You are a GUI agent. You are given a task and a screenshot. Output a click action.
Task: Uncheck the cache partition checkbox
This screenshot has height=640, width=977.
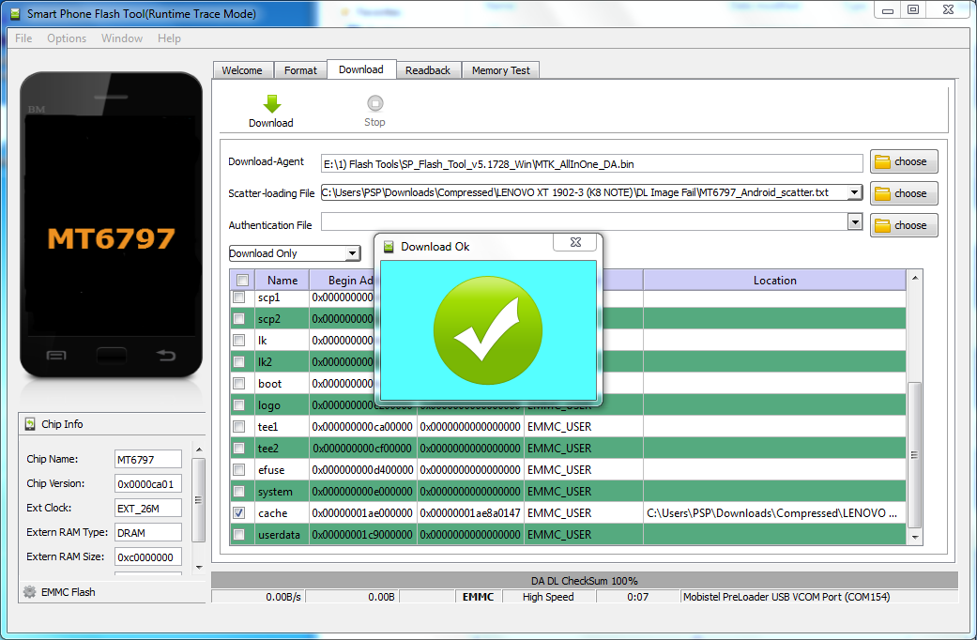click(238, 513)
